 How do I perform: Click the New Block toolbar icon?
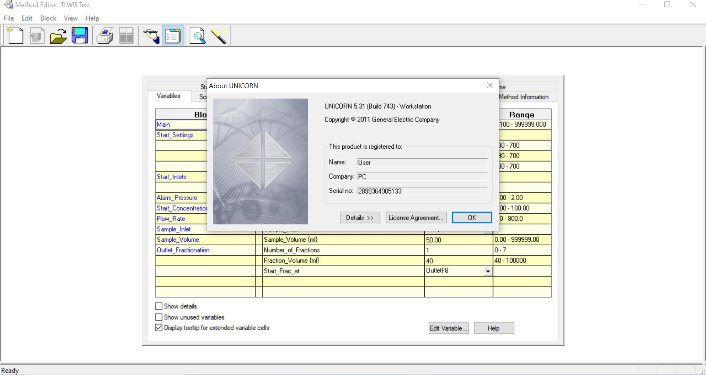click(36, 36)
